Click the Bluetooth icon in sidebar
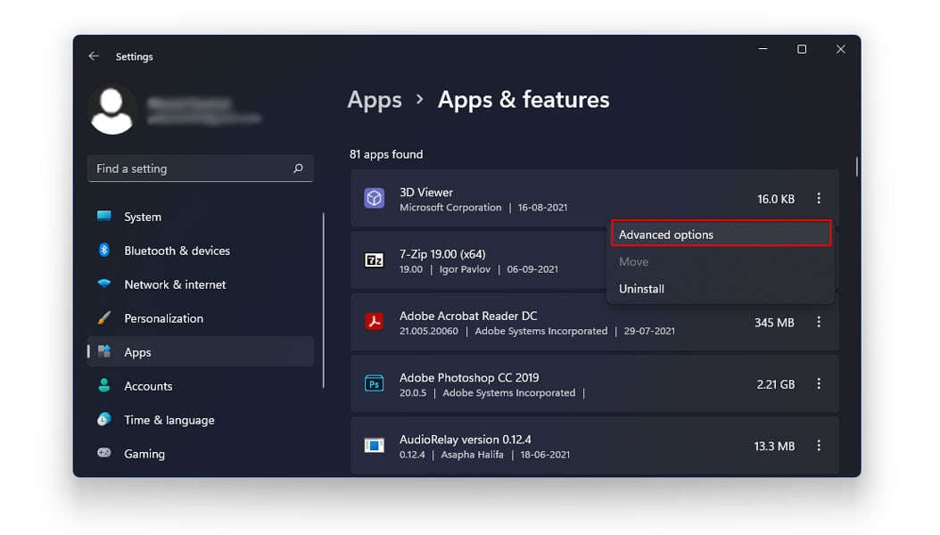Viewport: 940px width, 535px height. click(104, 250)
